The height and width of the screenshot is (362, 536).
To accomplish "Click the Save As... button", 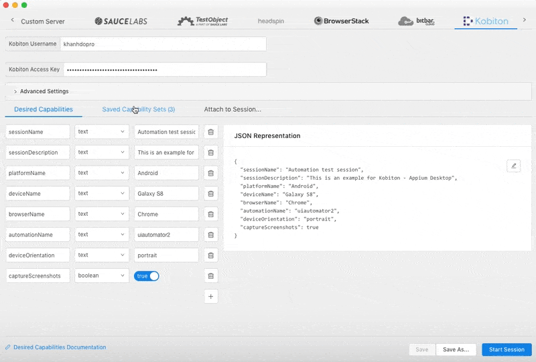I will 456,349.
